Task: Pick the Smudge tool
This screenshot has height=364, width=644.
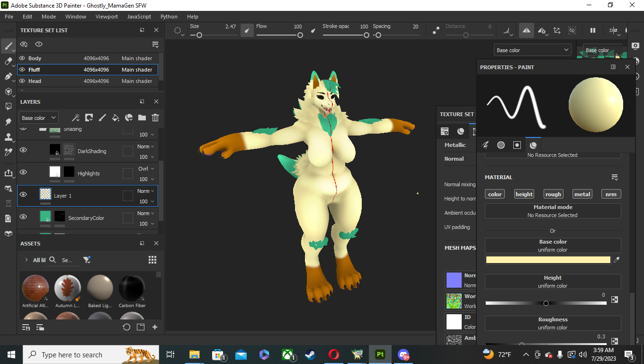Action: pyautogui.click(x=8, y=122)
